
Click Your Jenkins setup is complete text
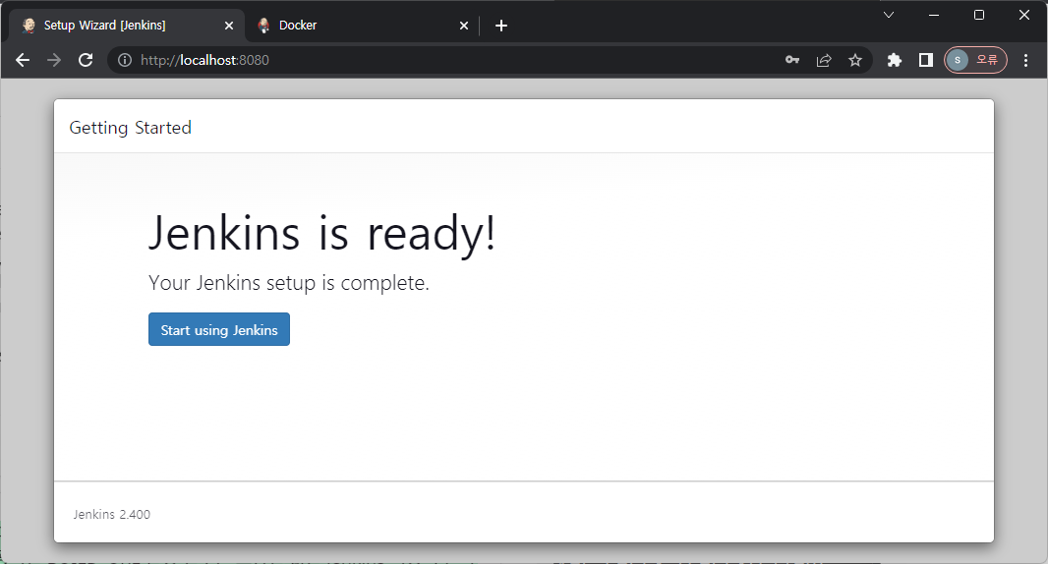click(x=288, y=283)
